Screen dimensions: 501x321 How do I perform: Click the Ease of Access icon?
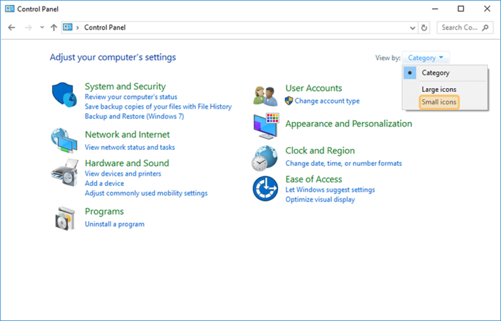coord(266,189)
